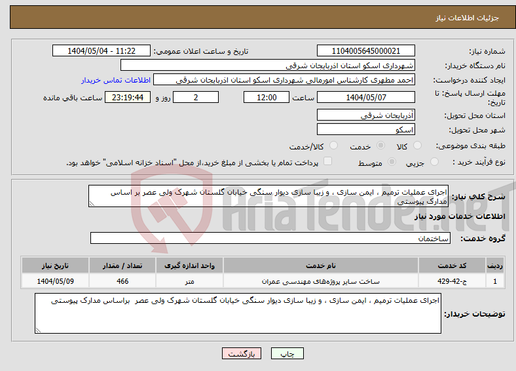Click the طبقه بندی موضوعی label

[x=471, y=146]
